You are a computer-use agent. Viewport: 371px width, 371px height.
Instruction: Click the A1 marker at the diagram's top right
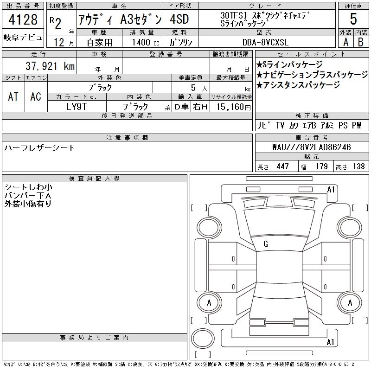point(331,189)
